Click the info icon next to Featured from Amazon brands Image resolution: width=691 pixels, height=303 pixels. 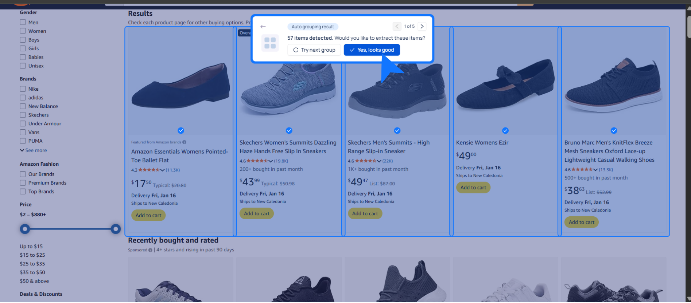point(185,142)
